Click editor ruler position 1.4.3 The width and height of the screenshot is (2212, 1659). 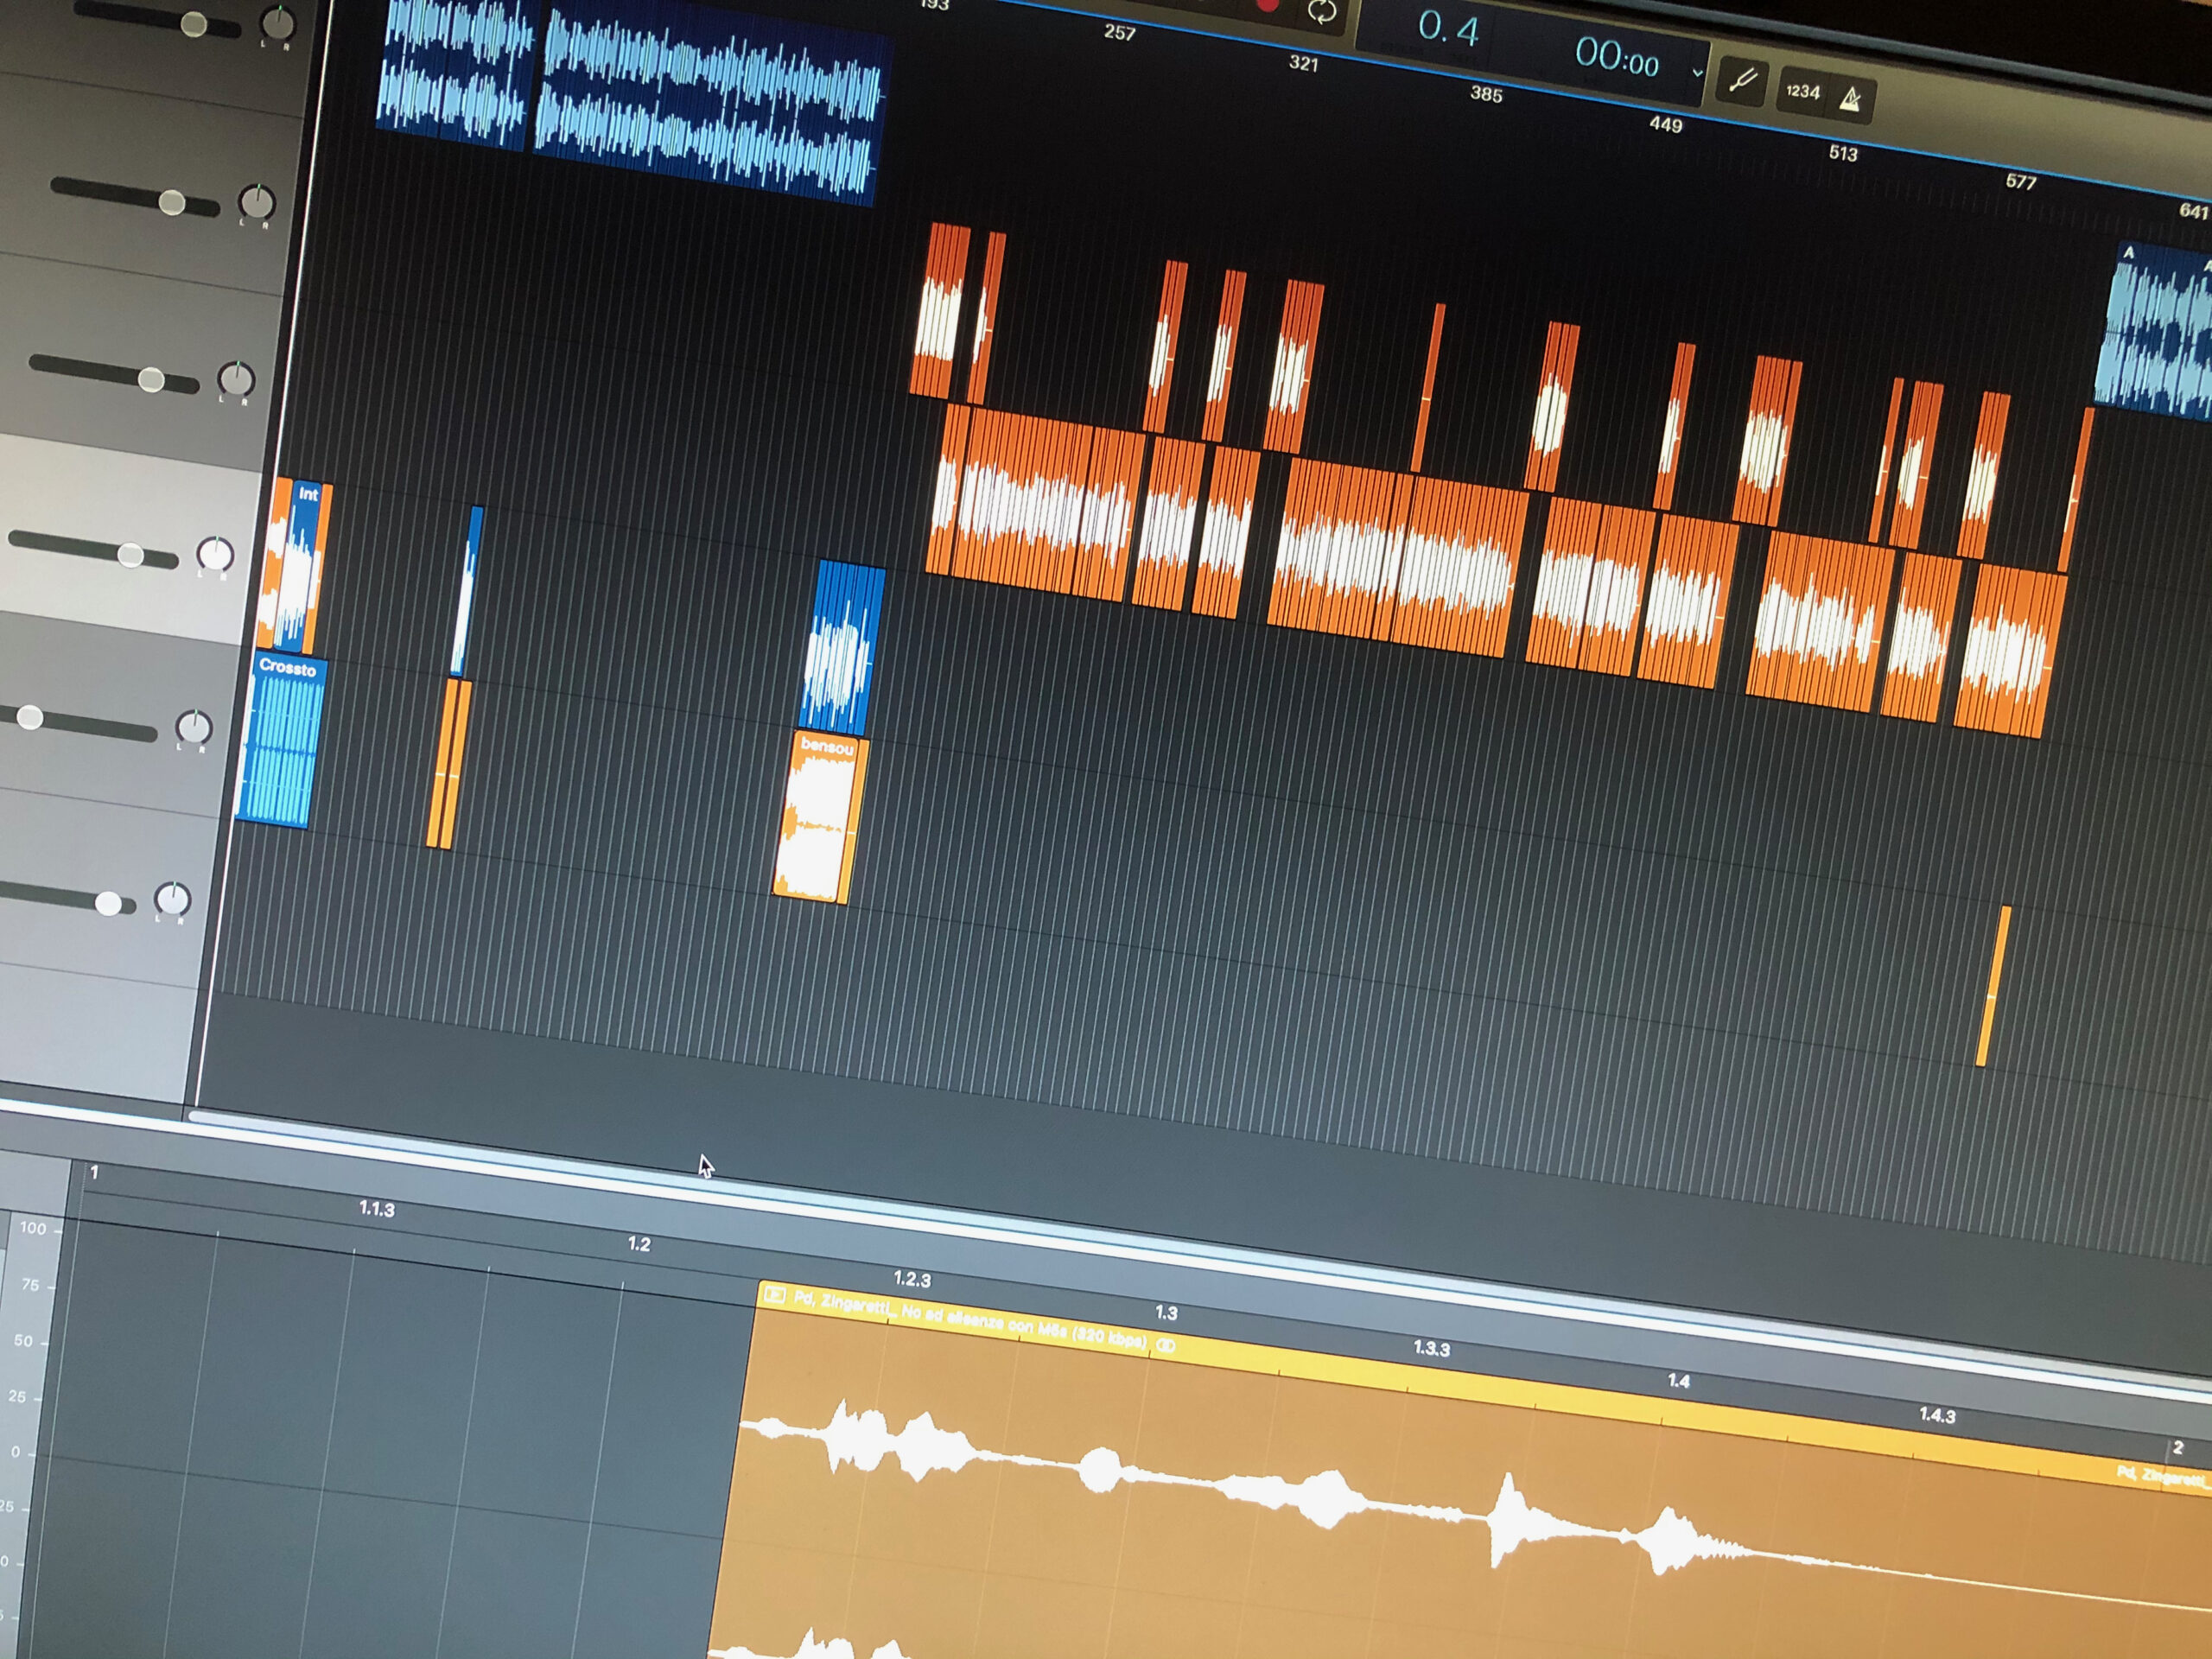(x=1937, y=1415)
